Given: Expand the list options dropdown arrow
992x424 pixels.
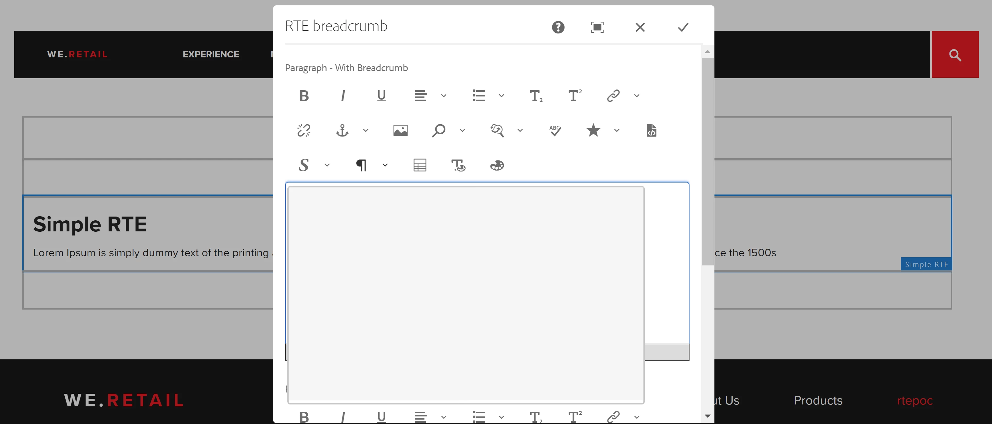Looking at the screenshot, I should (x=502, y=96).
